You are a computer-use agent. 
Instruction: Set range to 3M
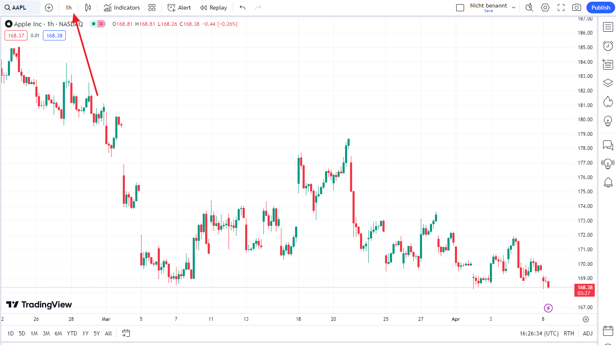(x=46, y=333)
